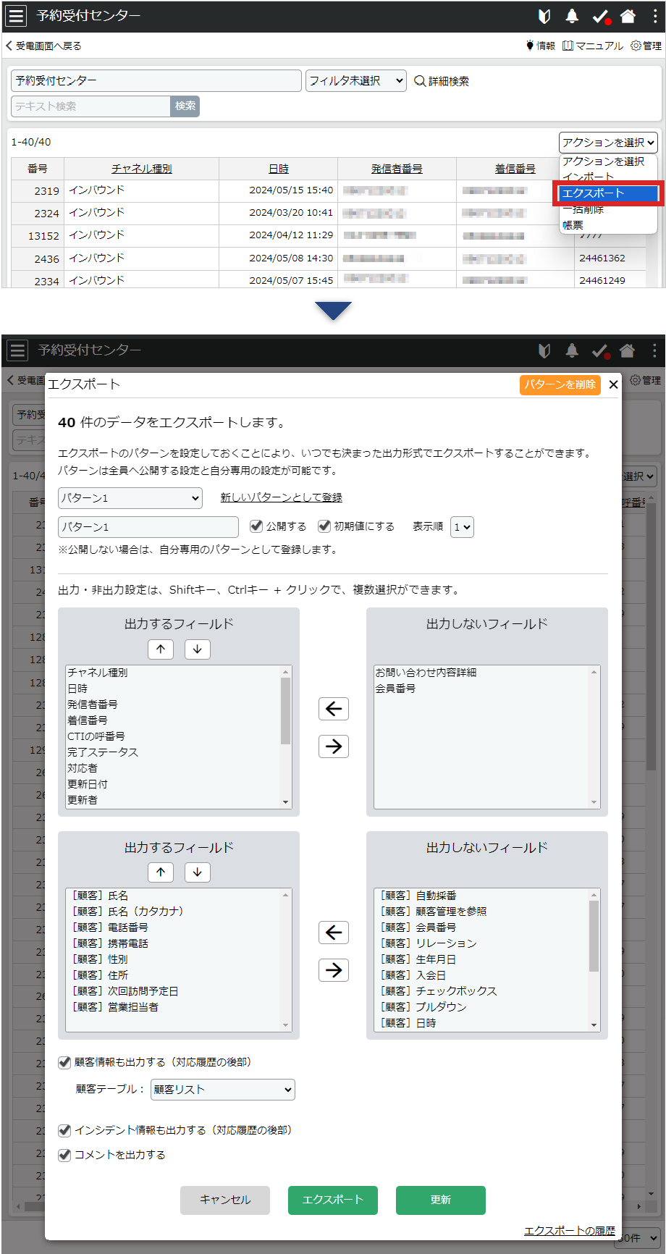Click green エクスポート button
This screenshot has width=666, height=1254.
(333, 1200)
